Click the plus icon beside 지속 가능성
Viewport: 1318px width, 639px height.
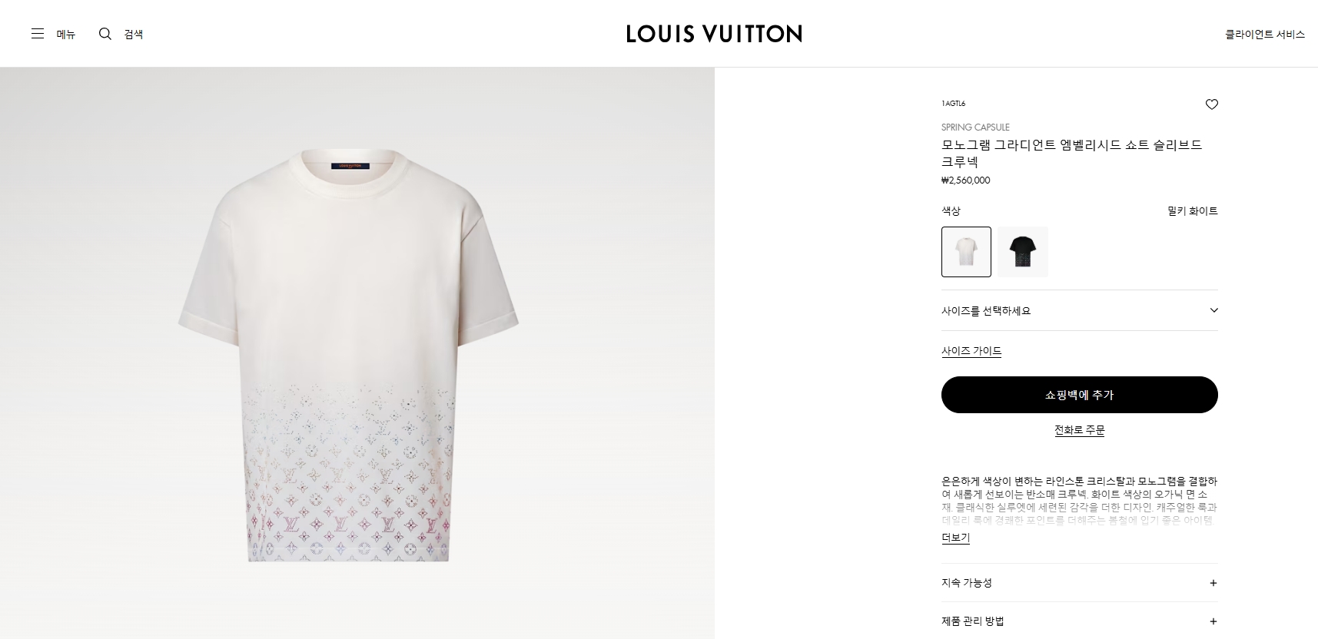tap(1213, 583)
